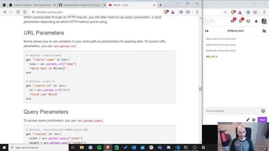Open a new browser tab
Viewport: 269px width, 151px height.
pyautogui.click(x=161, y=5)
